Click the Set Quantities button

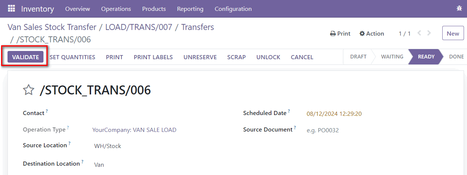72,57
